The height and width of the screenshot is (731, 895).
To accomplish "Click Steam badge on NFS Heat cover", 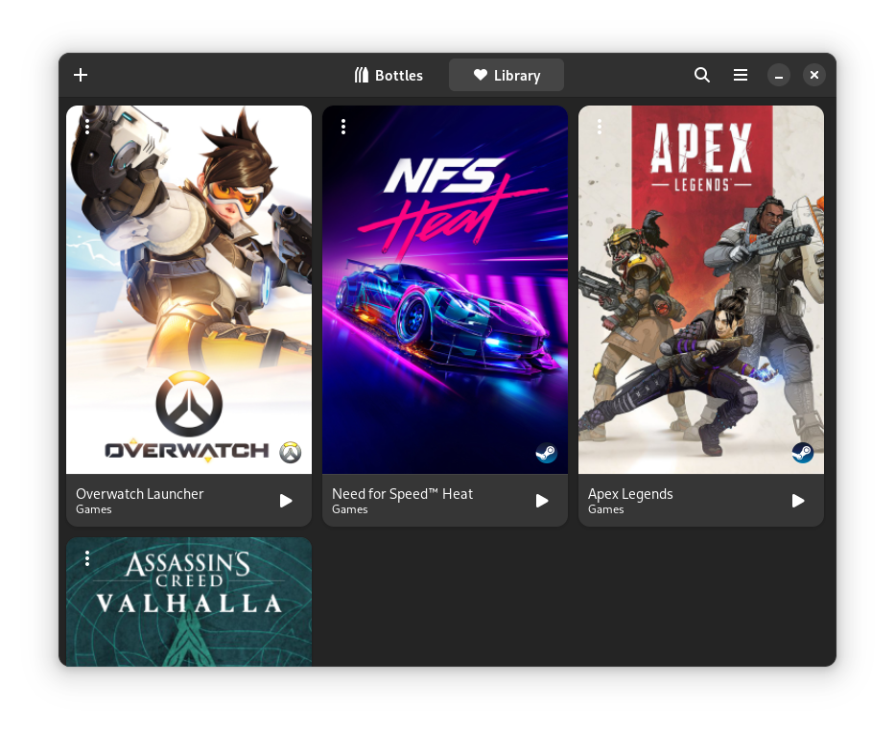I will (546, 453).
